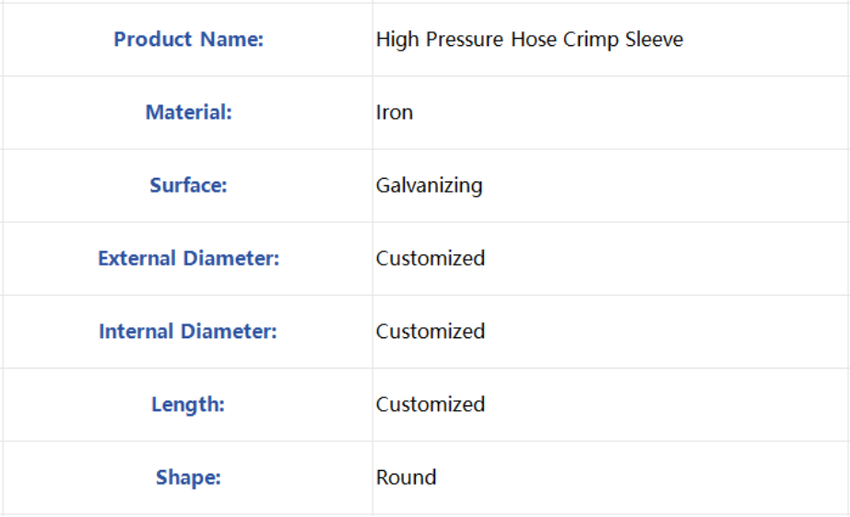Click the word Pressure in product name
Image resolution: width=850 pixels, height=517 pixels.
point(464,39)
